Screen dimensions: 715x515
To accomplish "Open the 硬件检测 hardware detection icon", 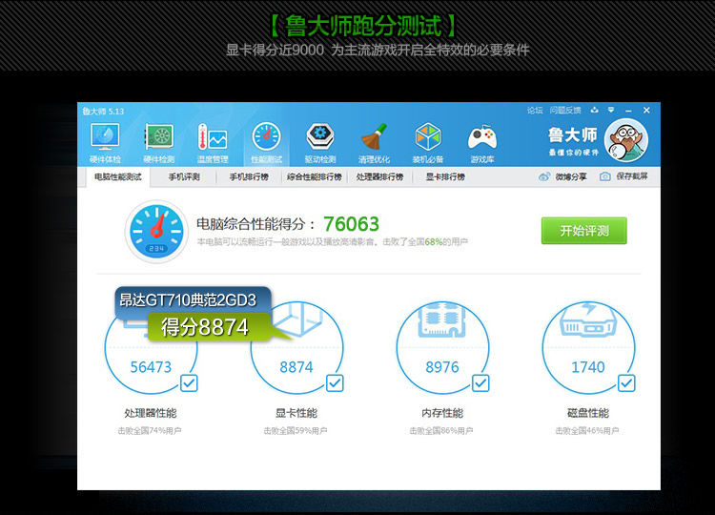I will pyautogui.click(x=158, y=141).
